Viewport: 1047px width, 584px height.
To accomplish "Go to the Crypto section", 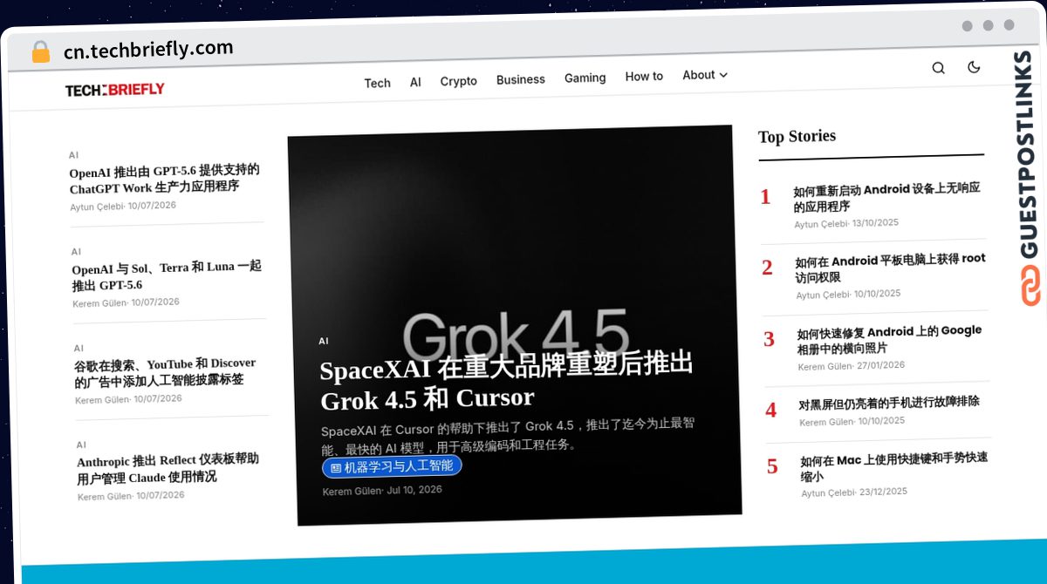I will 458,81.
